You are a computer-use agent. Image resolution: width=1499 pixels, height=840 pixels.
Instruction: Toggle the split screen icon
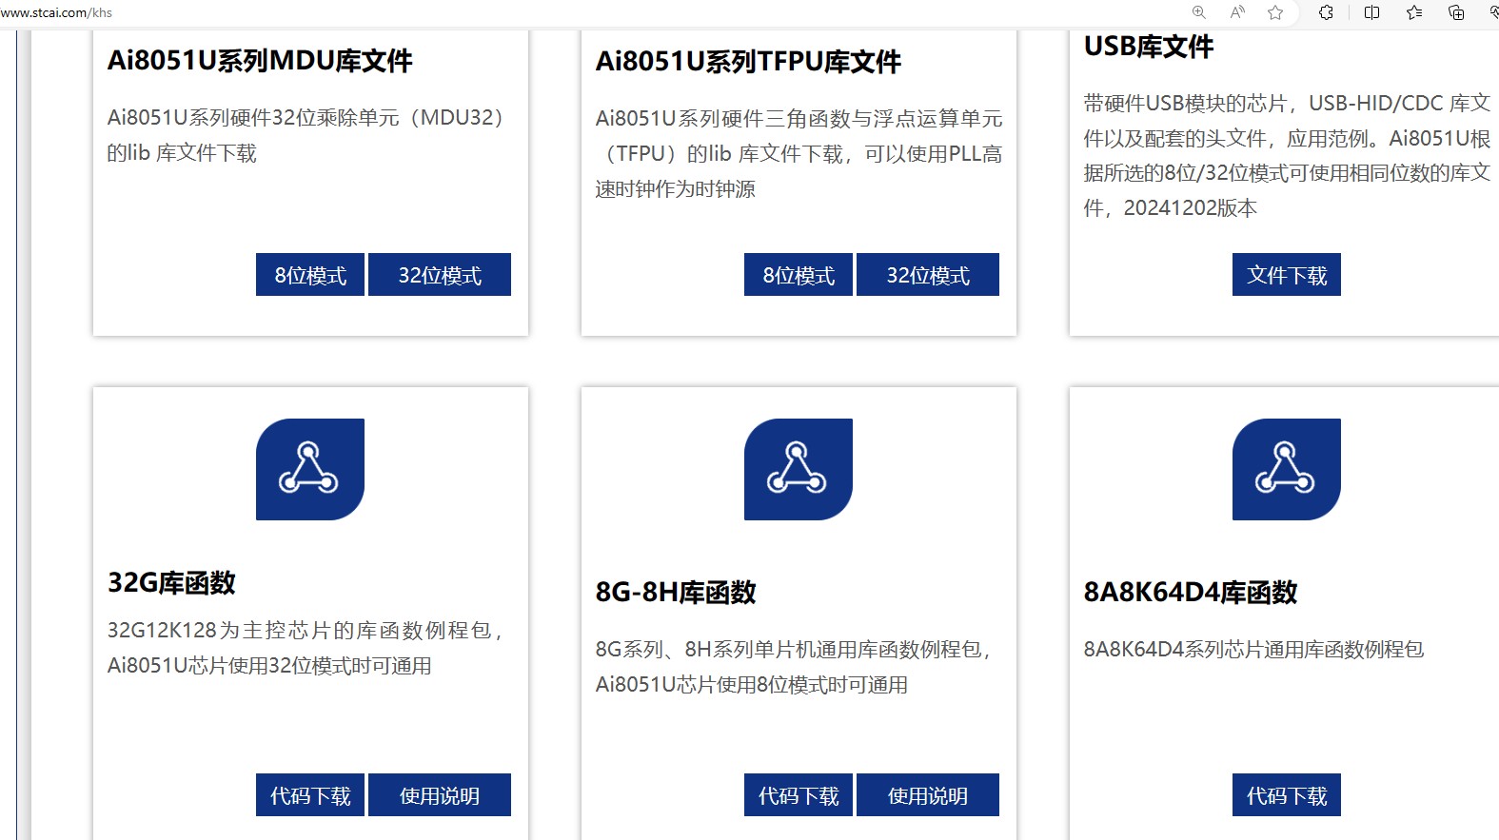point(1371,12)
